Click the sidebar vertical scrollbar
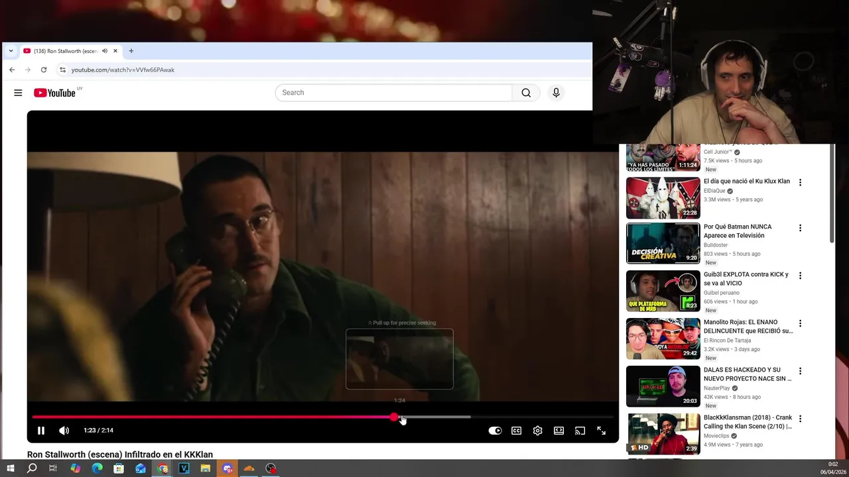Viewport: 849px width, 477px height. point(832,193)
